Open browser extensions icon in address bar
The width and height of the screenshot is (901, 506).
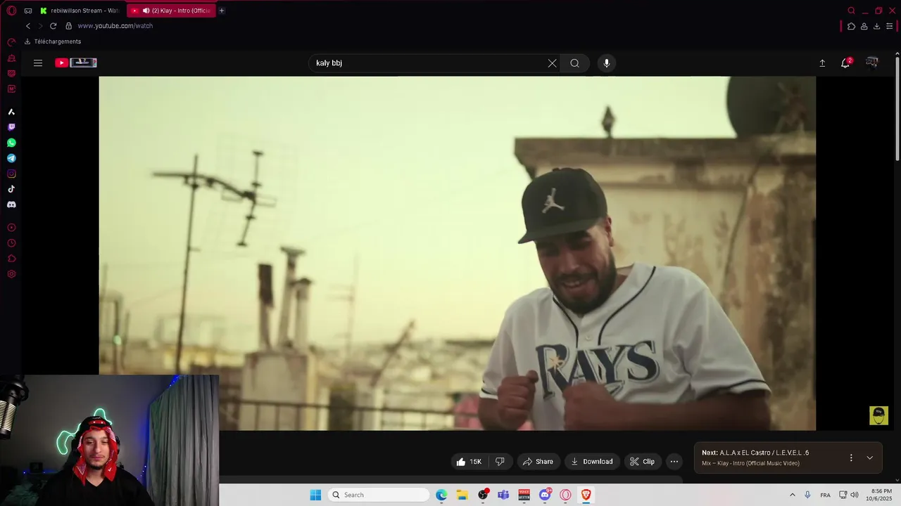click(851, 26)
